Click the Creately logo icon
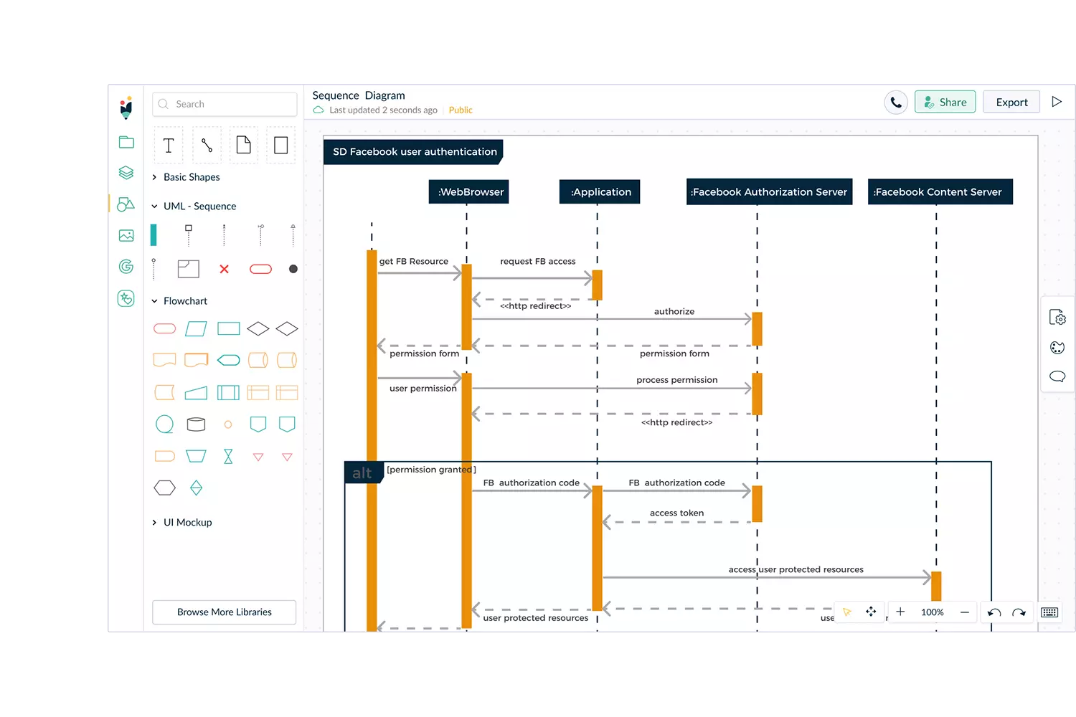The height and width of the screenshot is (717, 1076). pyautogui.click(x=126, y=108)
